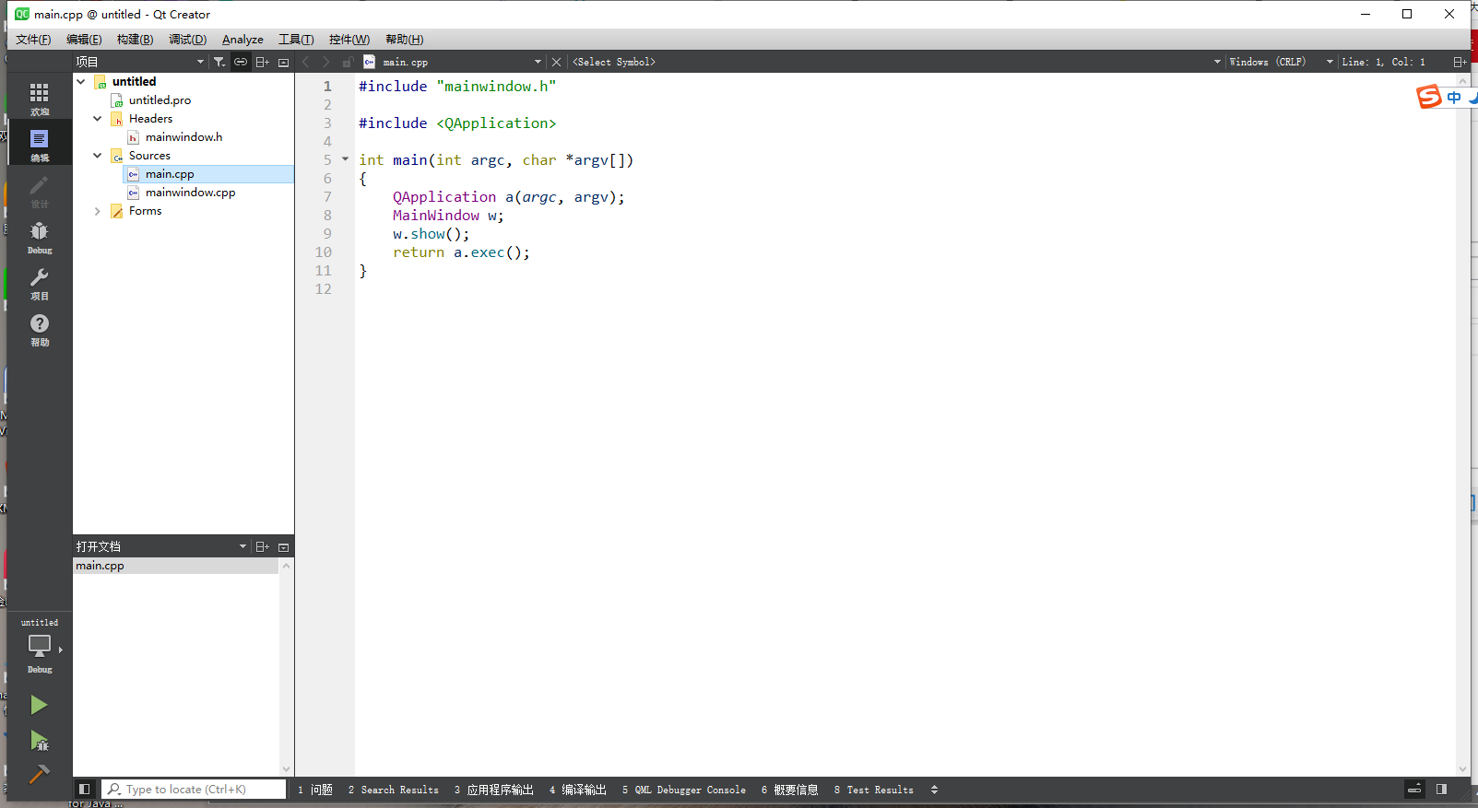The image size is (1478, 808).
Task: Click the Sogou input method icon
Action: click(x=1429, y=97)
